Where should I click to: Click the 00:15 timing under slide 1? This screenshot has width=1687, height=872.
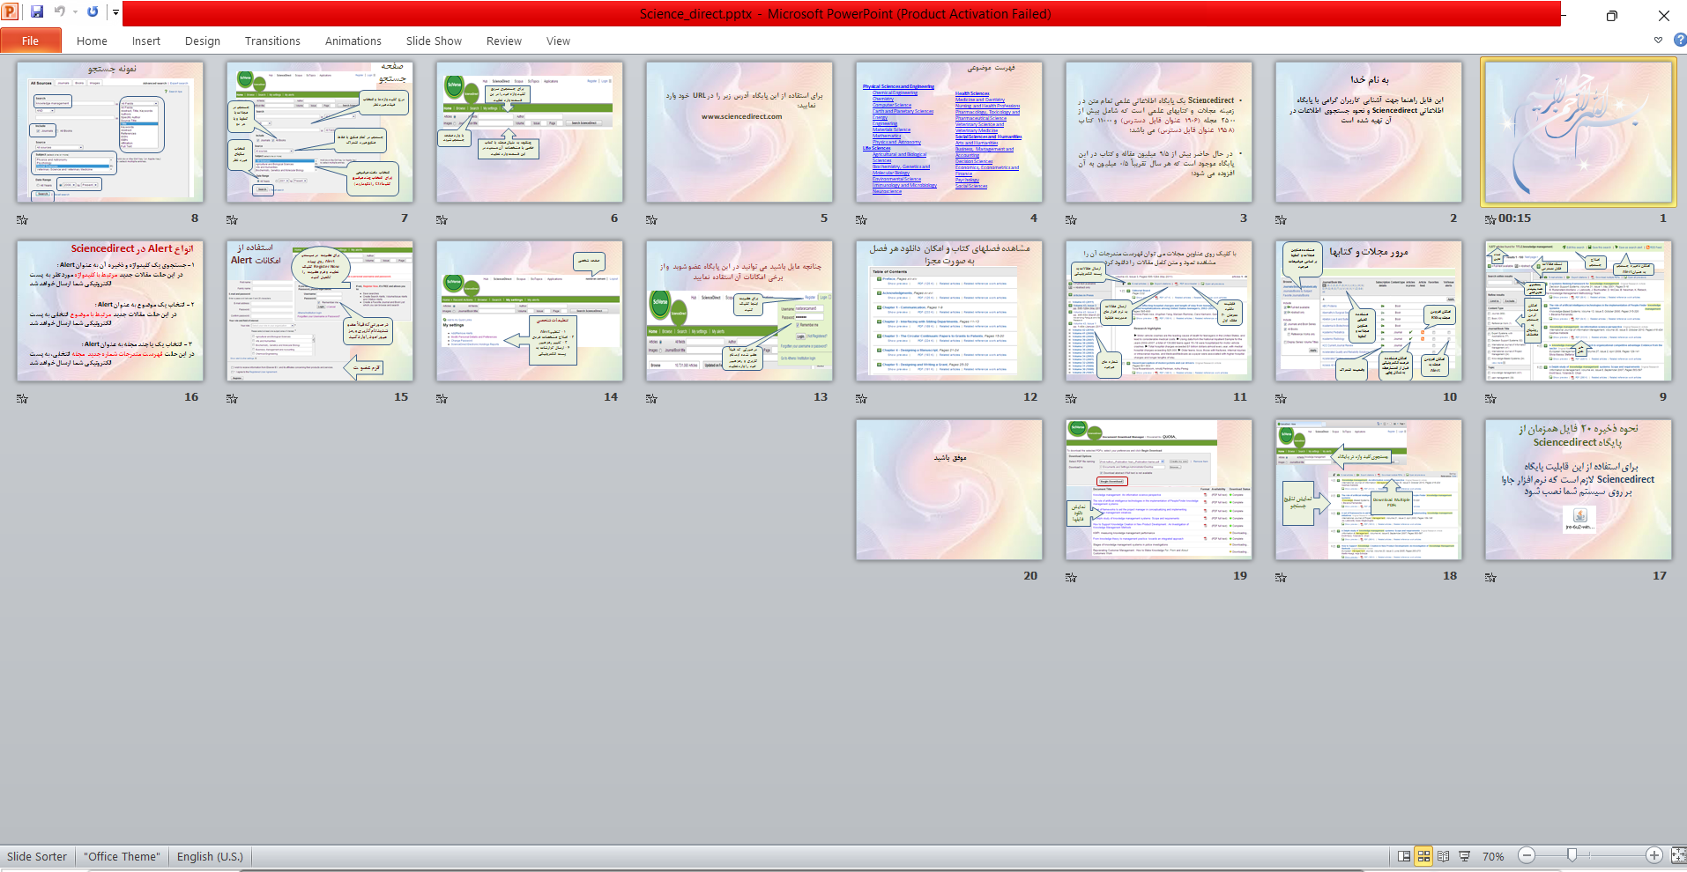pos(1514,218)
